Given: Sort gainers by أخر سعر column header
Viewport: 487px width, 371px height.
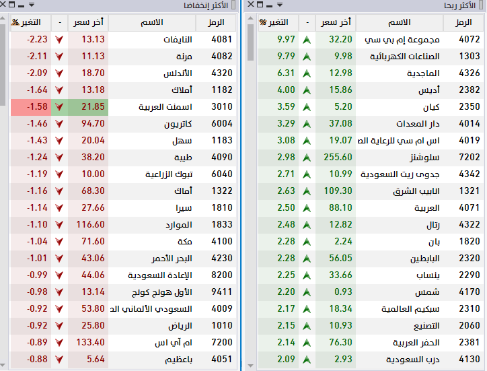Looking at the screenshot, I should click(x=336, y=22).
